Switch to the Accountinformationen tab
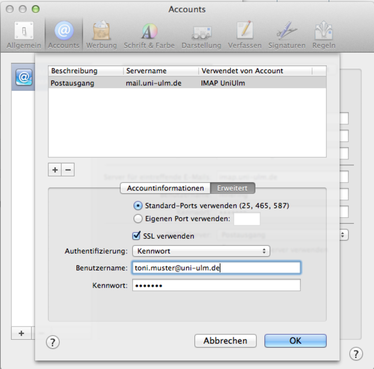Screen dimensions: 374x369 coord(165,188)
